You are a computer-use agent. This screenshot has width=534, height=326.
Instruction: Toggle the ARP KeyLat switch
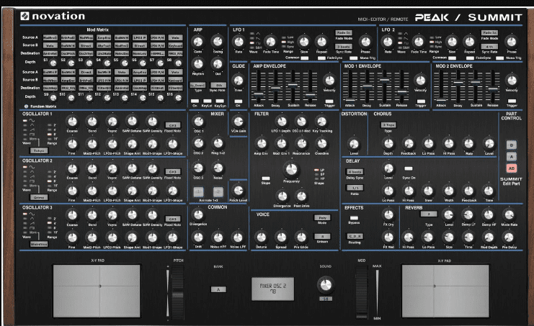[x=207, y=101]
